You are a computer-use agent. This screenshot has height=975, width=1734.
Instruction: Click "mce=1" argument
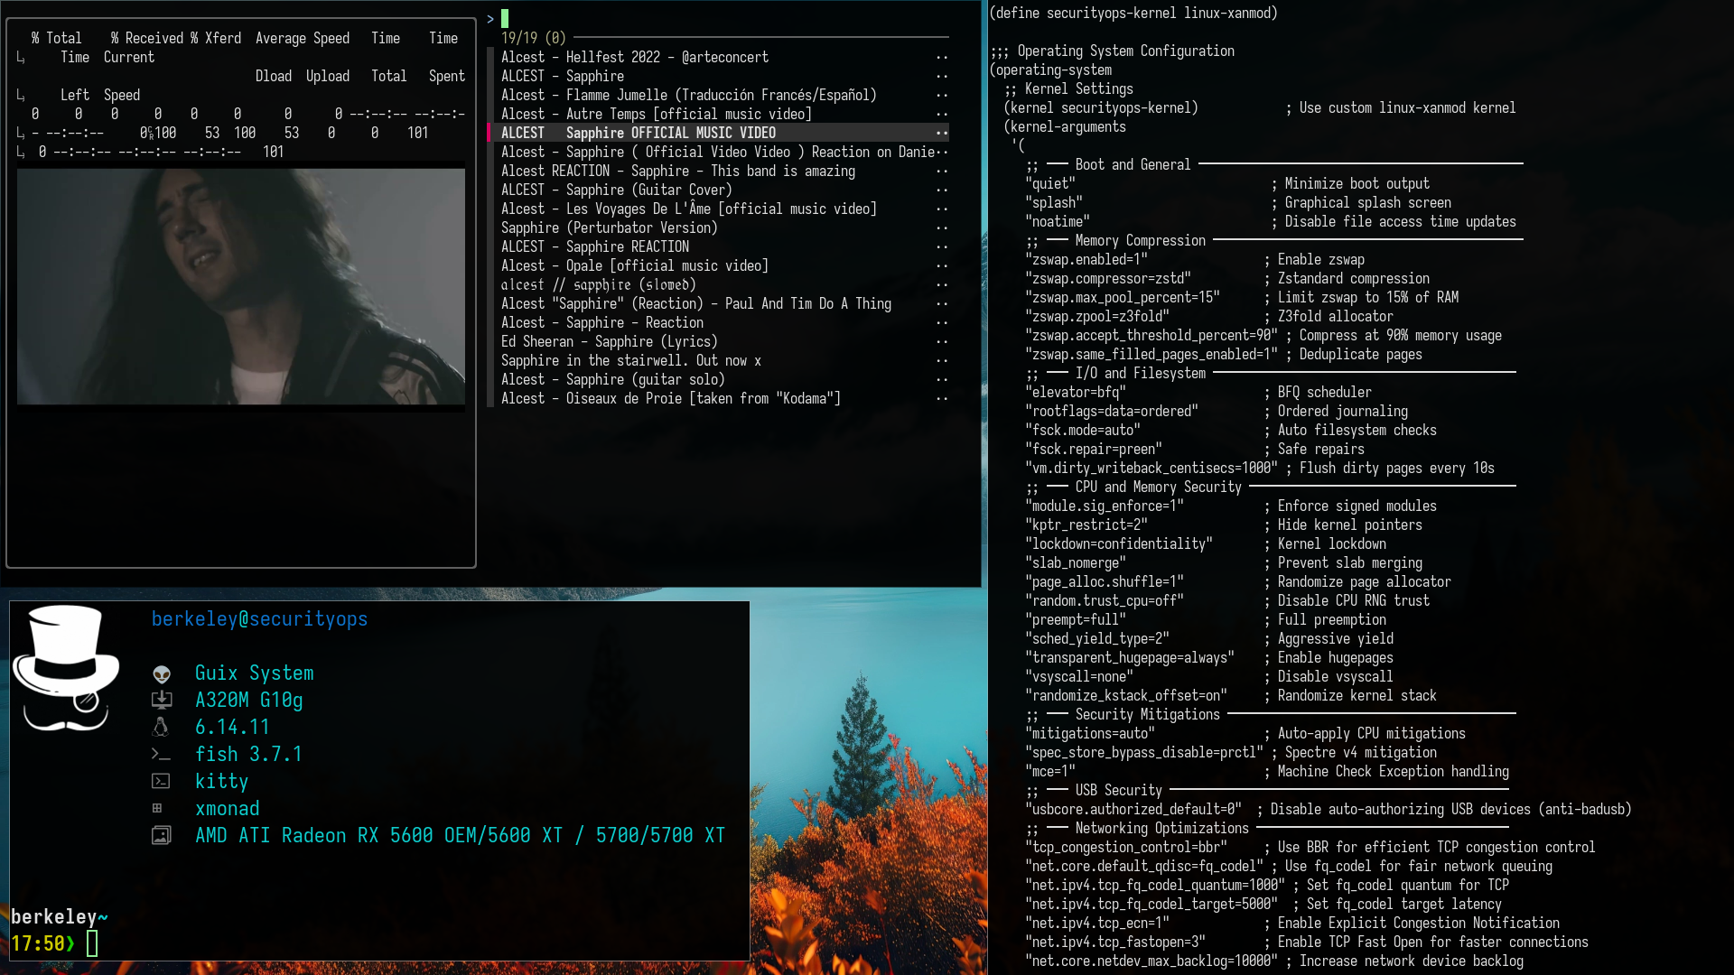tap(1050, 771)
